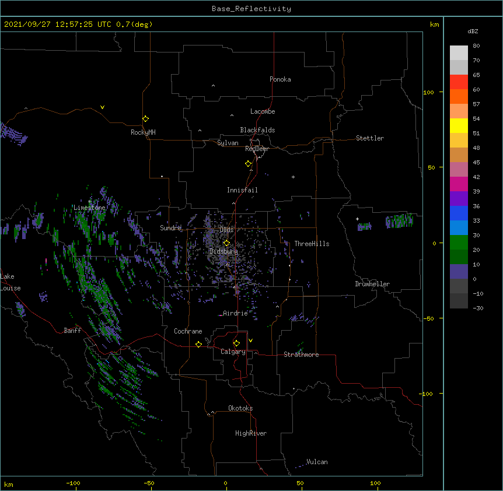Click the 50 tick label on horizontal axis
503x491 pixels.
point(299,483)
